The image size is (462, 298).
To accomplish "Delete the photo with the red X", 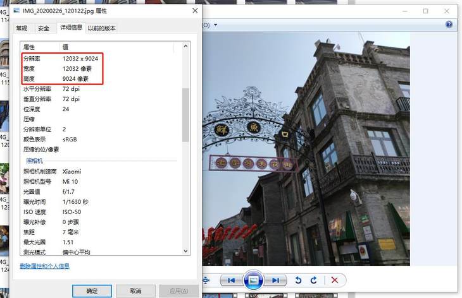I will [x=335, y=280].
